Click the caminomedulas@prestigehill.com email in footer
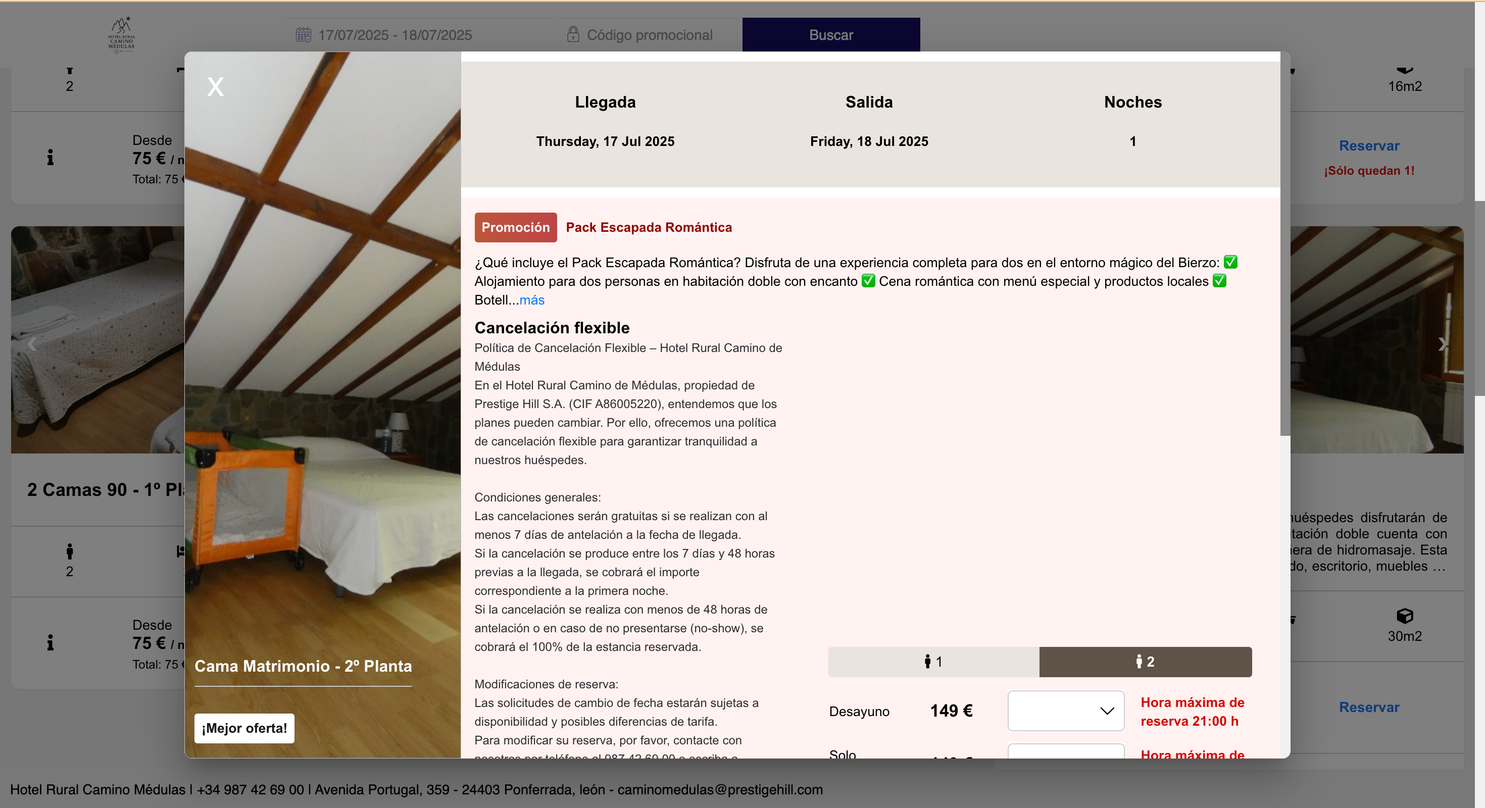Screen dimensions: 1485x808 (720, 789)
